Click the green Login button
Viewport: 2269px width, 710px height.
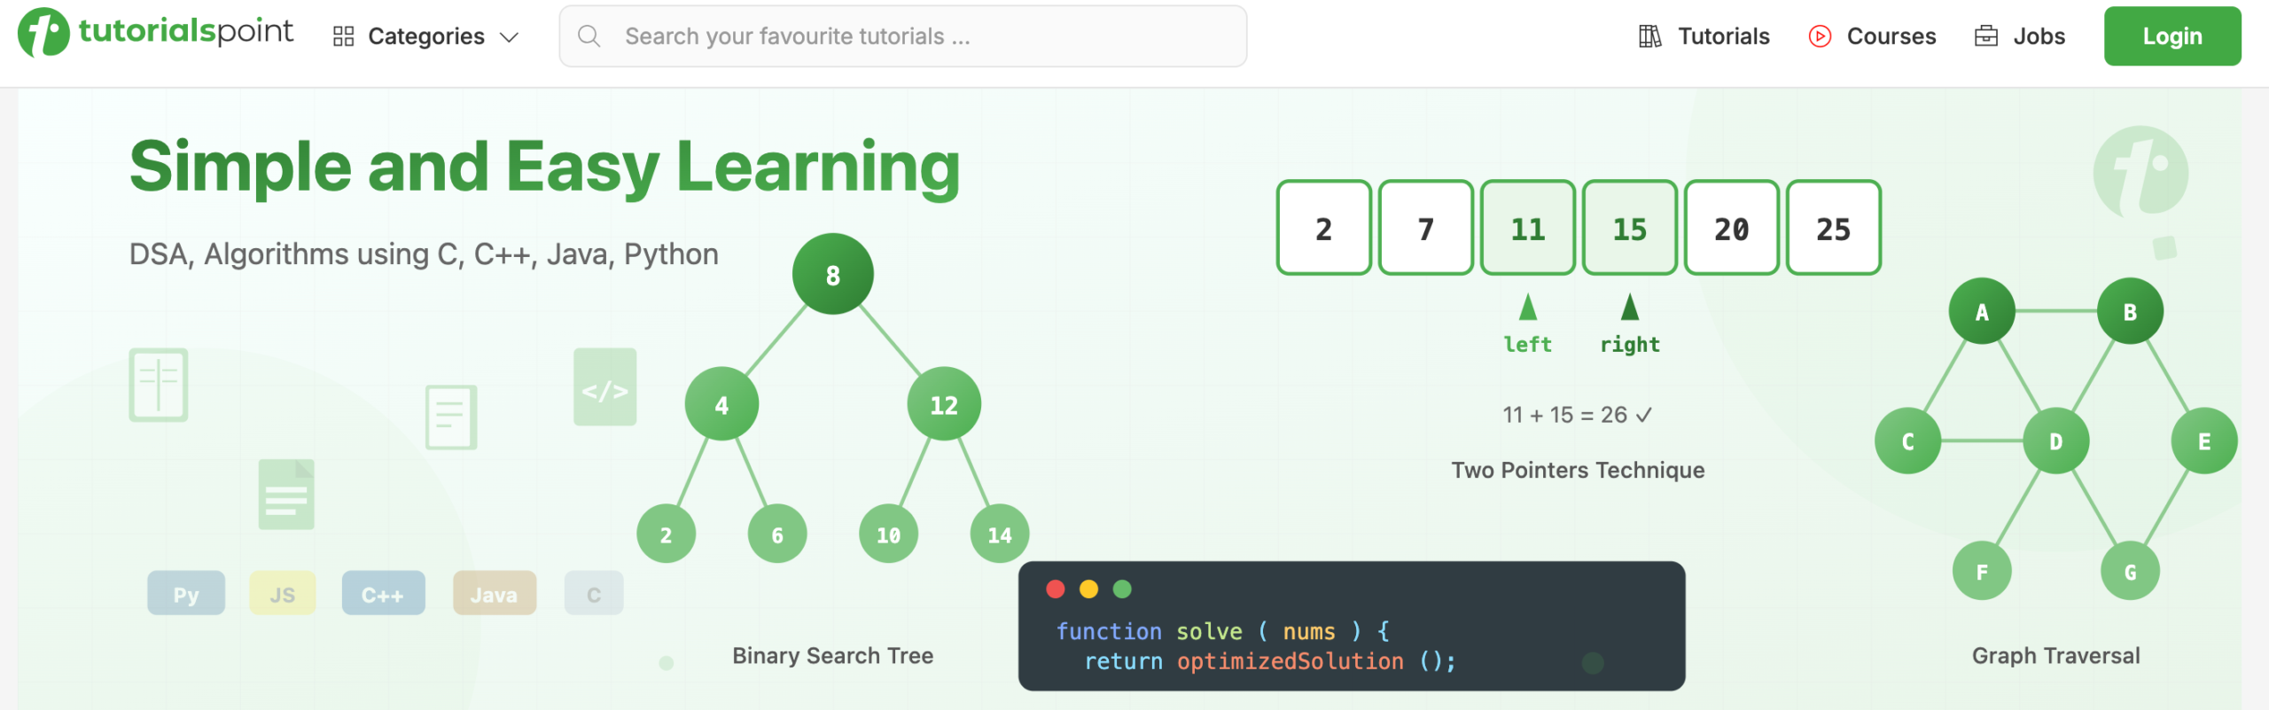click(x=2172, y=36)
